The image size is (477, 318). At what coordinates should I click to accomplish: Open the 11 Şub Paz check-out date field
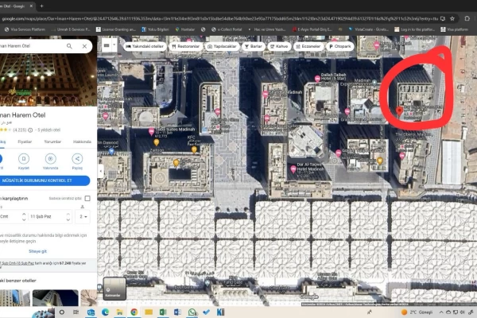click(x=50, y=217)
